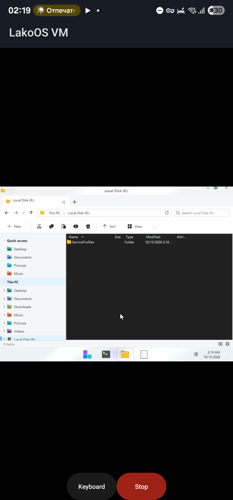Screen dimensions: 233x500
Task: Sort by the Modified column header
Action: [153, 237]
